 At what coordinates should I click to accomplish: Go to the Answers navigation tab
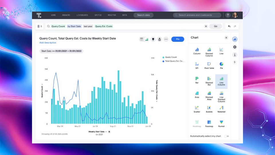click(66, 15)
